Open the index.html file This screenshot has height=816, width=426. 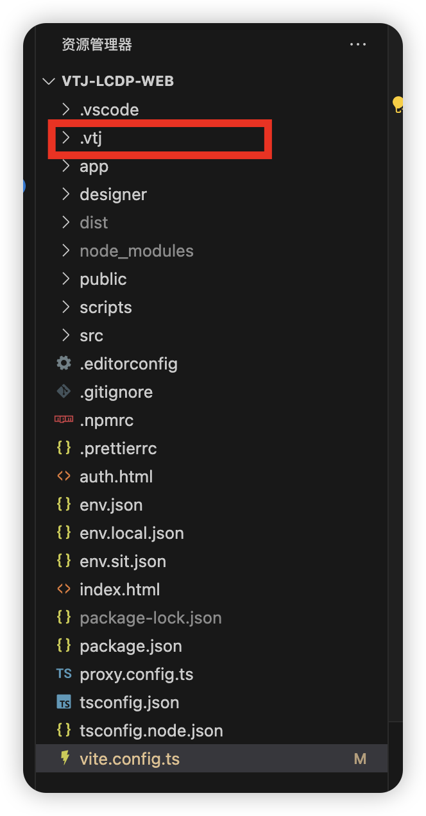click(119, 590)
